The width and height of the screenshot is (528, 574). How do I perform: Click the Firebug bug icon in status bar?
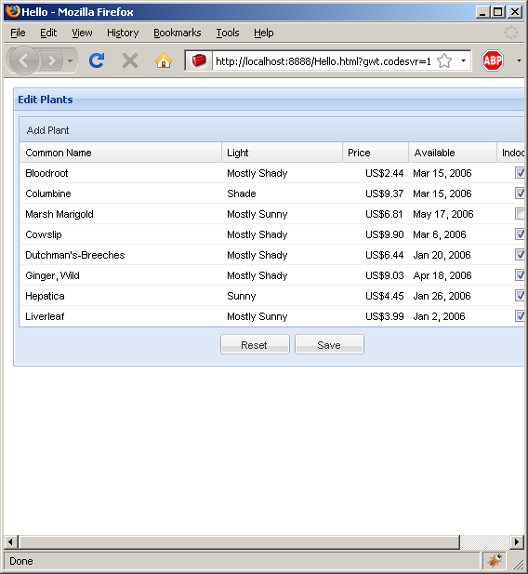495,560
